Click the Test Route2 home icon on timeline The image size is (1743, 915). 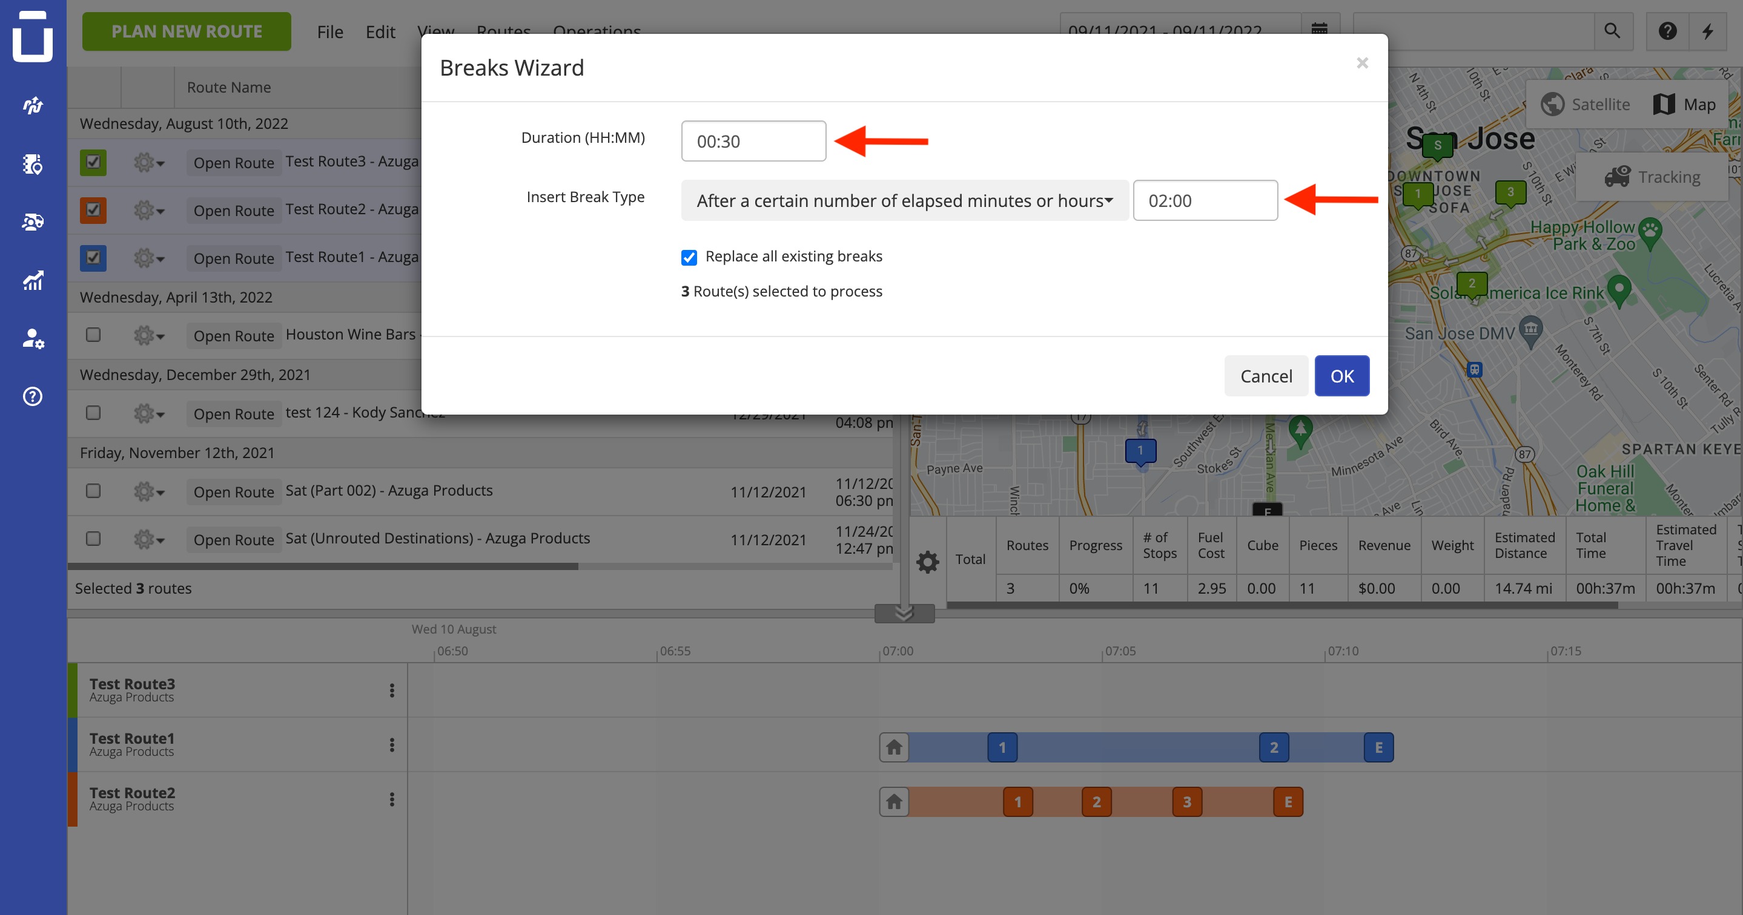(x=894, y=802)
